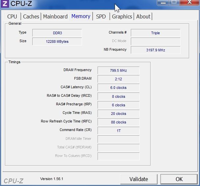Minimize the CPU-Z window
The width and height of the screenshot is (200, 186).
click(163, 3)
